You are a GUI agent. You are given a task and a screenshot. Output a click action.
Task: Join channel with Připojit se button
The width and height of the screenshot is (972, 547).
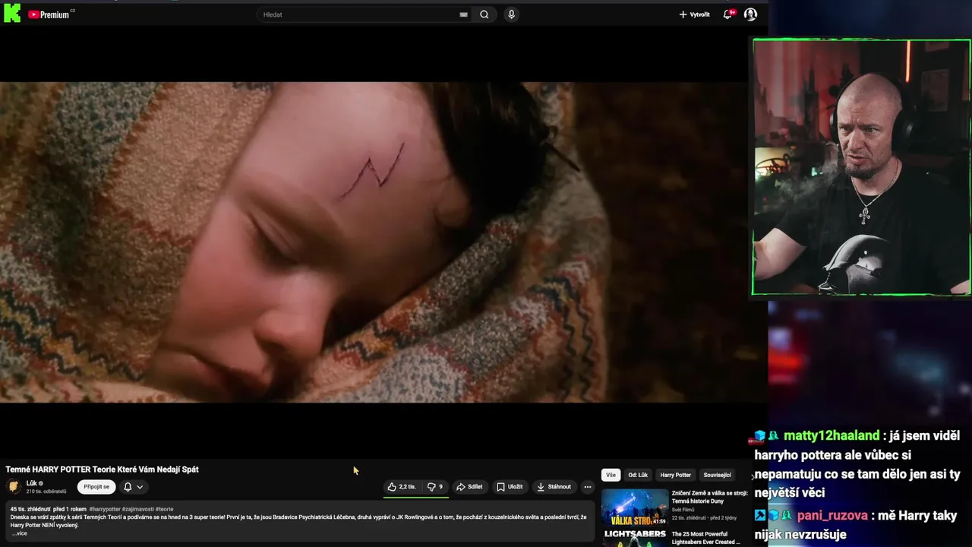click(x=96, y=487)
